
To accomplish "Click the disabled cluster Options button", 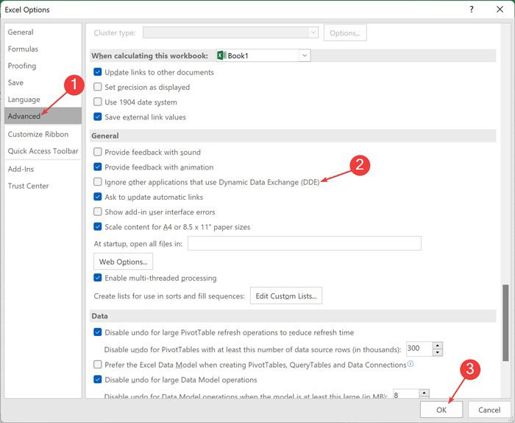I will [x=345, y=33].
